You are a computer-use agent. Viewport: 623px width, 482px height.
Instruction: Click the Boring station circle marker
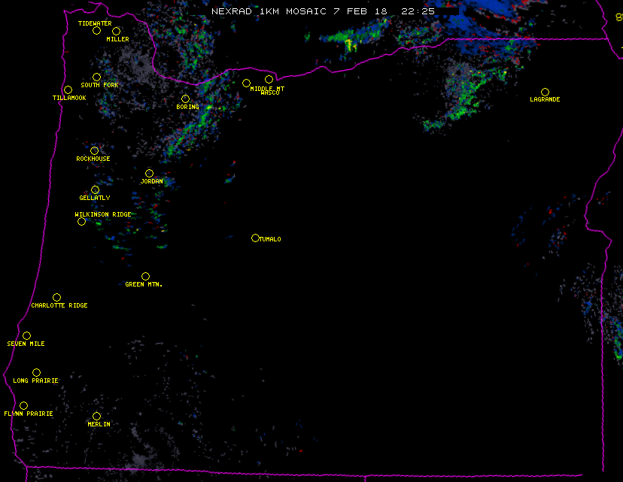click(x=185, y=99)
